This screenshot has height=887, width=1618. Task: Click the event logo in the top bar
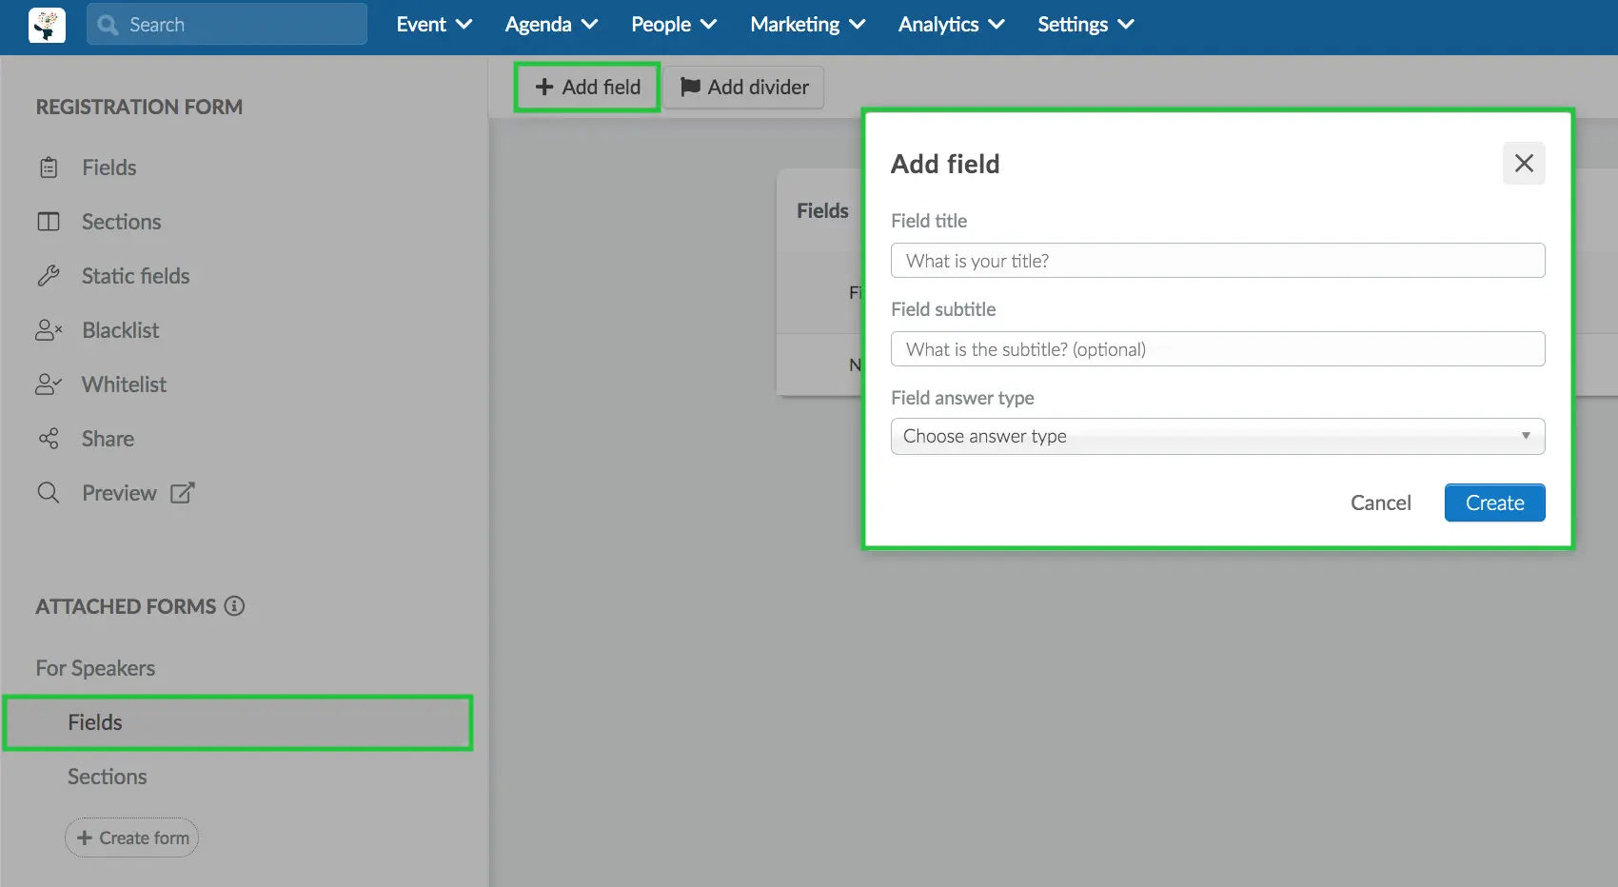46,25
